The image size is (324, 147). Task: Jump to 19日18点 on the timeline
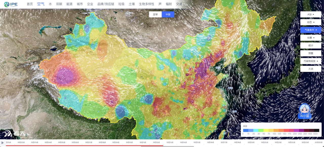[x=237, y=142]
